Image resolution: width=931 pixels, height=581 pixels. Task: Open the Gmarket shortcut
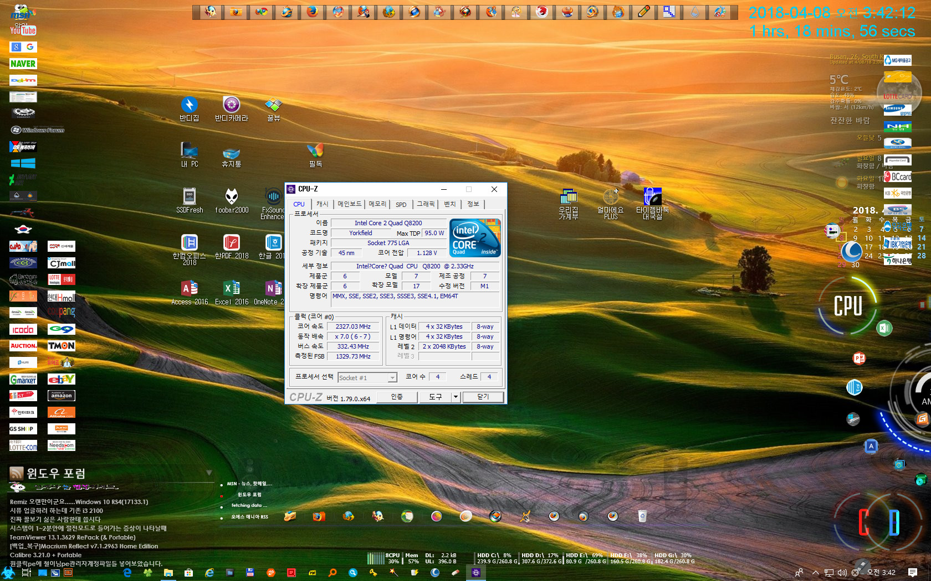coord(23,379)
